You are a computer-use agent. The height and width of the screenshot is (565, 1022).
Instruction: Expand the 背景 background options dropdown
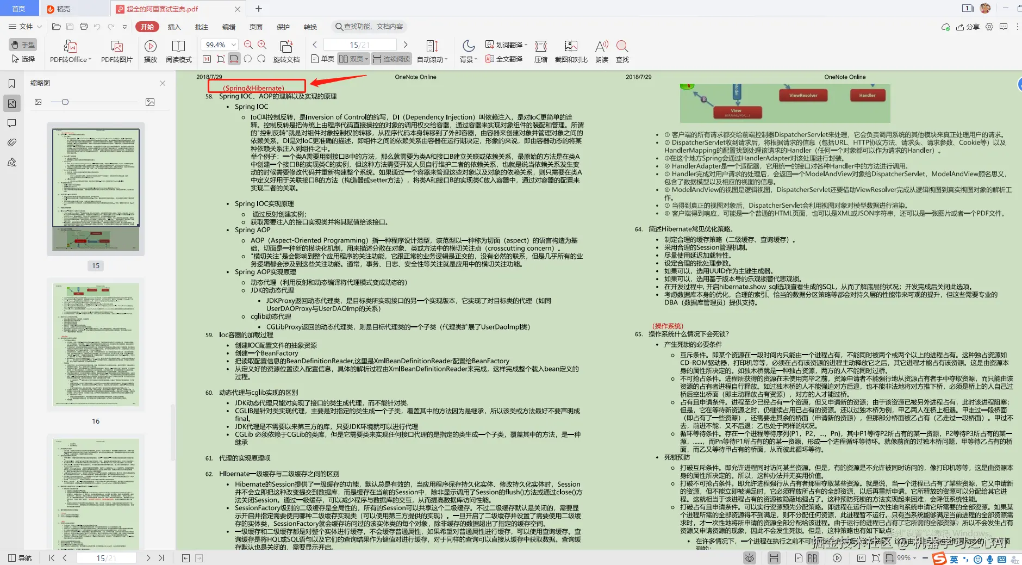466,52
